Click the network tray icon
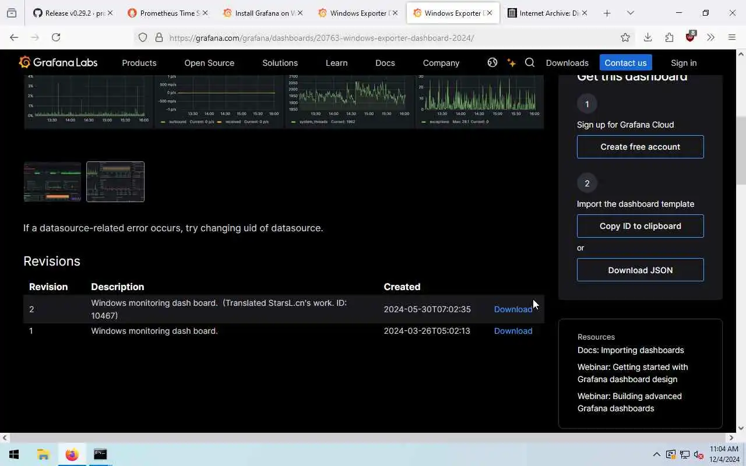 684,454
